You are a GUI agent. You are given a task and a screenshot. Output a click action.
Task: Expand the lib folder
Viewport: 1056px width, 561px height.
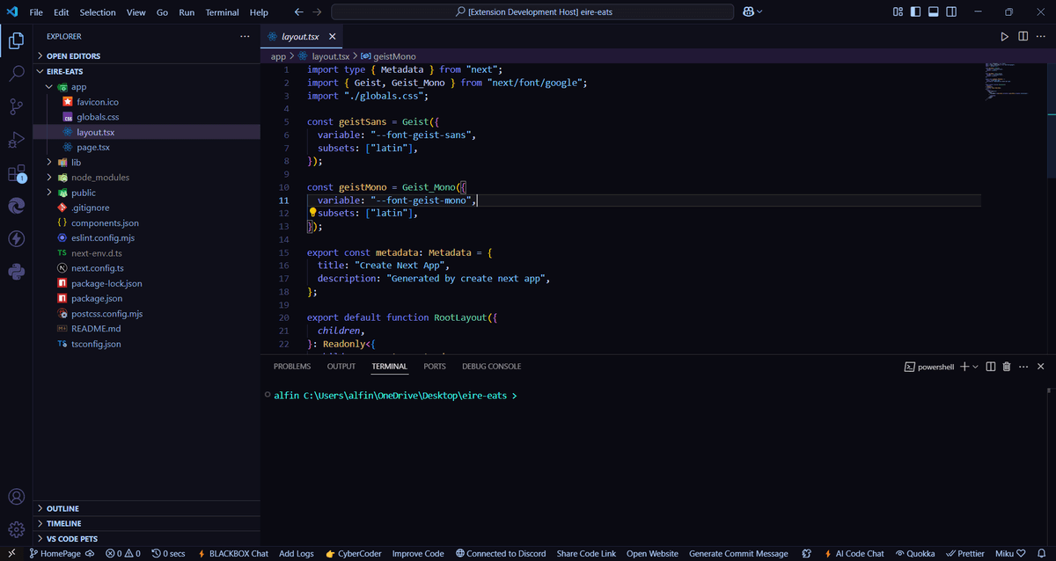pos(146,163)
